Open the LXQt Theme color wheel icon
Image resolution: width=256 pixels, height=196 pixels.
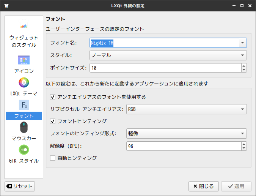point(24,82)
